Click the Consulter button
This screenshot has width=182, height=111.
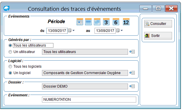coord(158,24)
